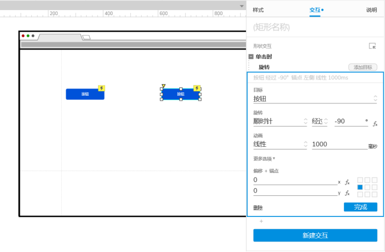Switch to the 样式 tab
Viewport: 385px width, 252px height.
tap(258, 10)
